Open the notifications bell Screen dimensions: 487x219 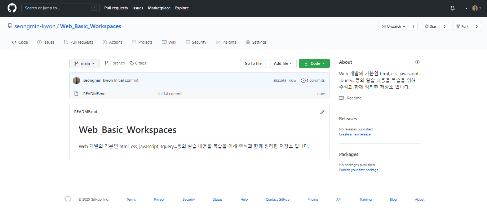(x=452, y=8)
